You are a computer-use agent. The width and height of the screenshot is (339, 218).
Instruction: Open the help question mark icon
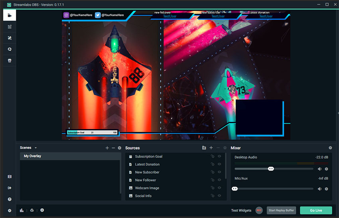point(10,199)
